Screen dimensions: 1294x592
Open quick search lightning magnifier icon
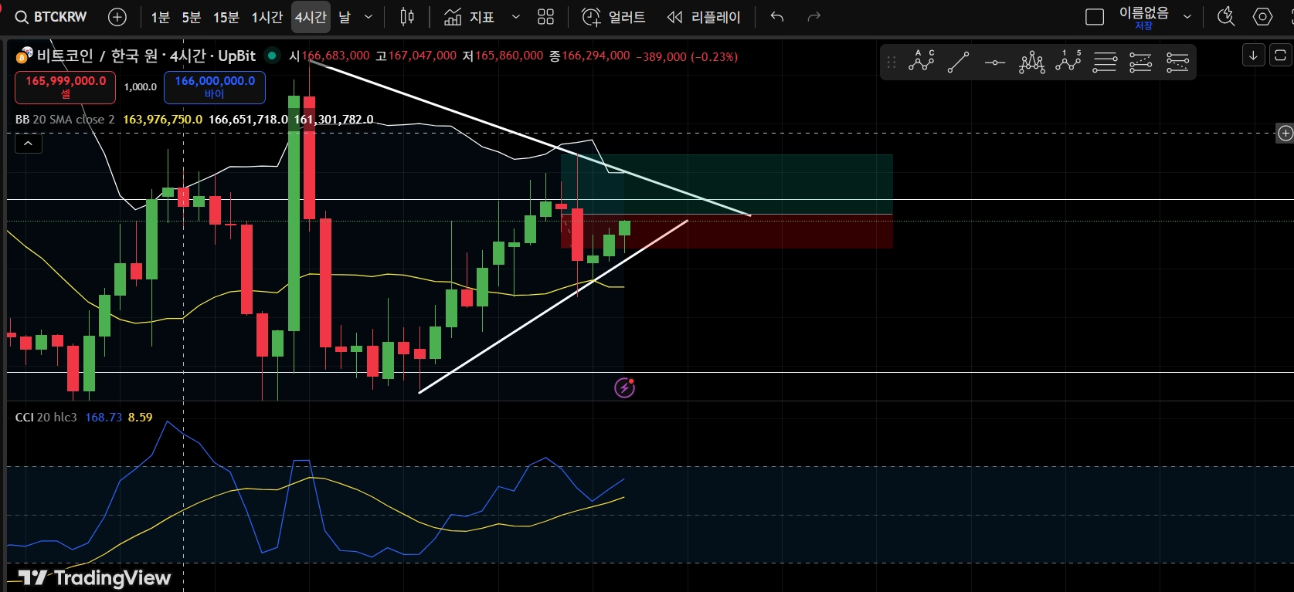pos(1226,17)
